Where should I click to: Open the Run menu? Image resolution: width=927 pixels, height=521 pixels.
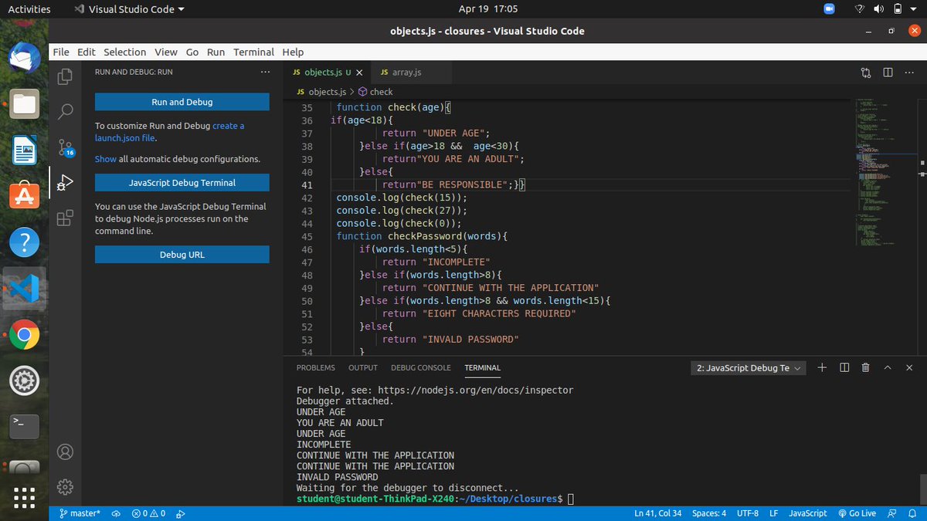216,52
